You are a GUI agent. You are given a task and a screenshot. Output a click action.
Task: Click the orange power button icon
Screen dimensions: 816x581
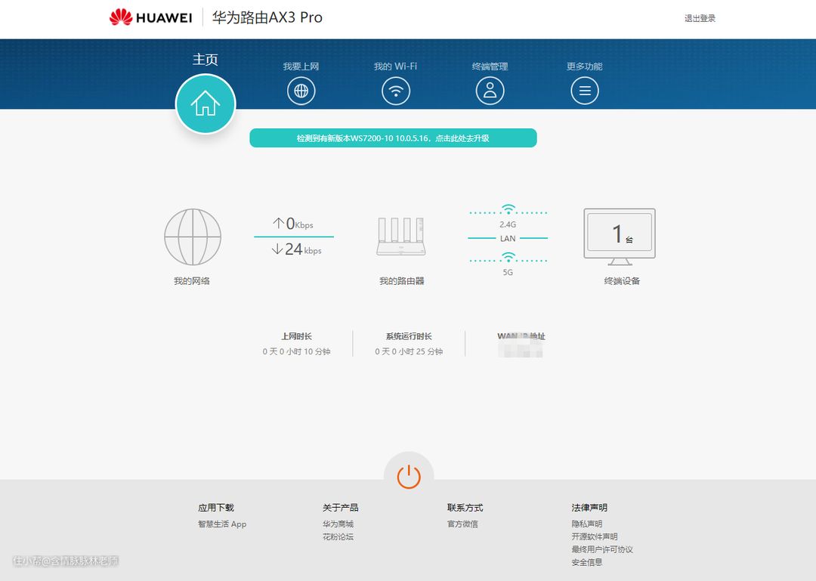pos(409,476)
